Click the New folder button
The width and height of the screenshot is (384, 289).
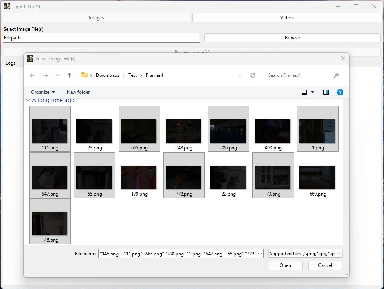click(x=78, y=92)
